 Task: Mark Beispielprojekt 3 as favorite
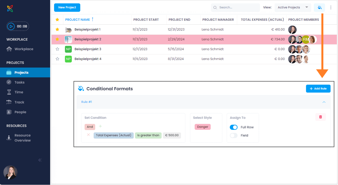(x=57, y=49)
